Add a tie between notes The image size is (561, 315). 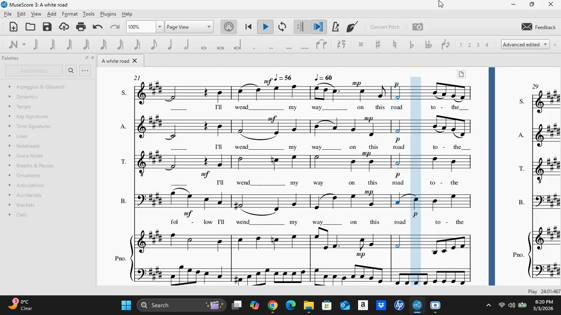pos(322,45)
